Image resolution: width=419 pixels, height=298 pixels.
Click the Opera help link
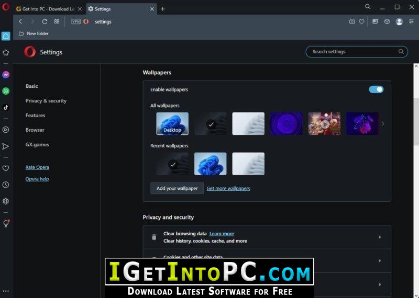click(x=37, y=179)
